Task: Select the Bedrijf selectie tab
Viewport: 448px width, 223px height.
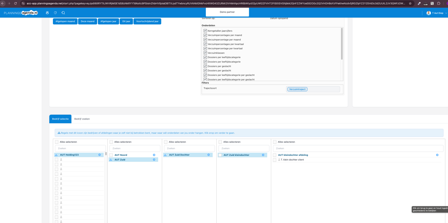Action: pos(60,119)
